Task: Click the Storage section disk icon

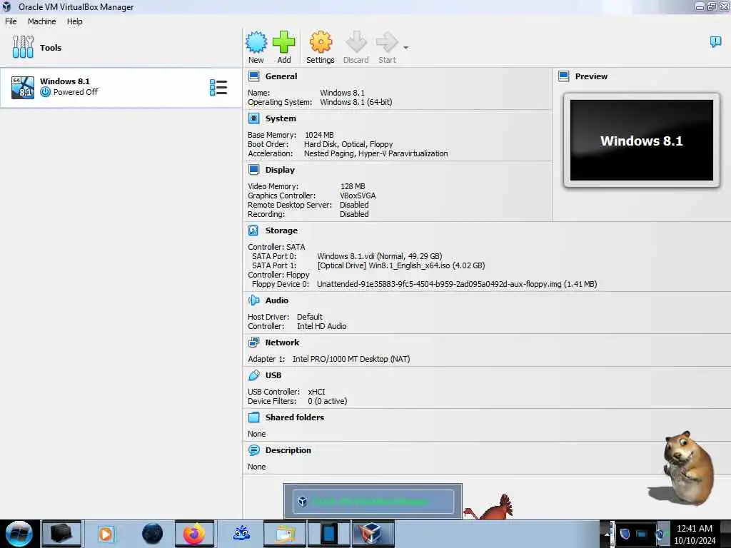Action: [x=253, y=230]
